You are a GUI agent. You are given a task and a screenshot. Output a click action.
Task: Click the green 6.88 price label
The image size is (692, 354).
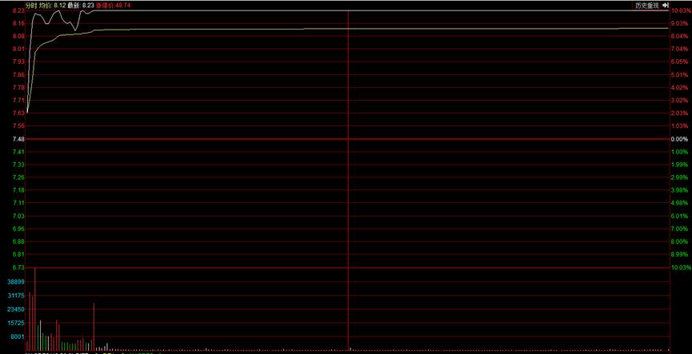click(18, 241)
